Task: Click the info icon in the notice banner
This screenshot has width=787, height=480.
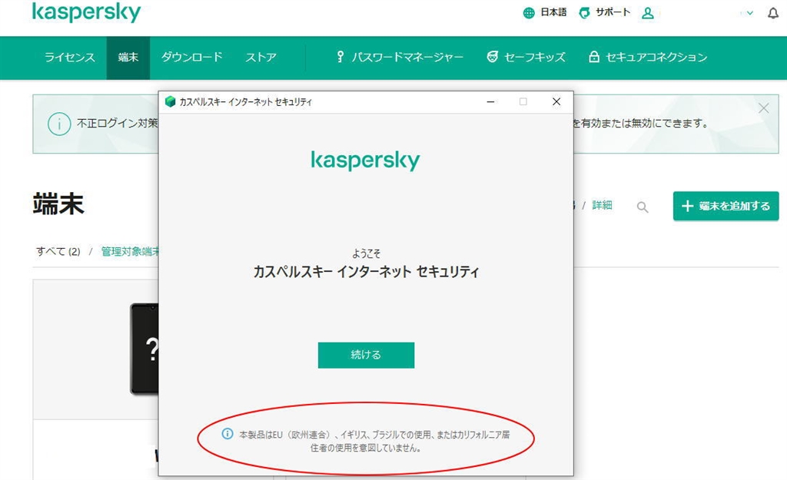Action: point(59,124)
